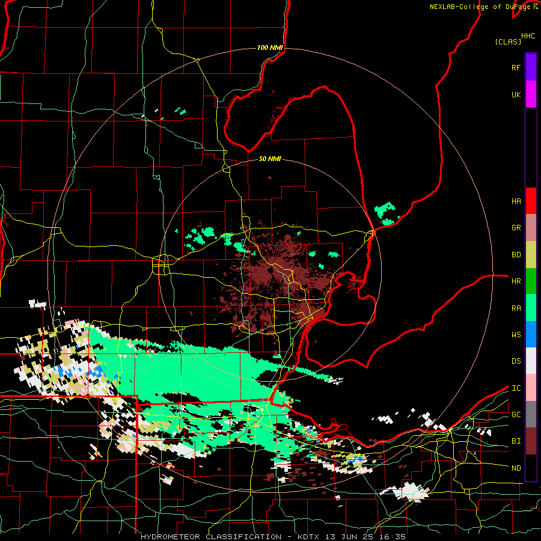Click the BD legend label
Image resolution: width=541 pixels, height=541 pixels.
[x=516, y=255]
